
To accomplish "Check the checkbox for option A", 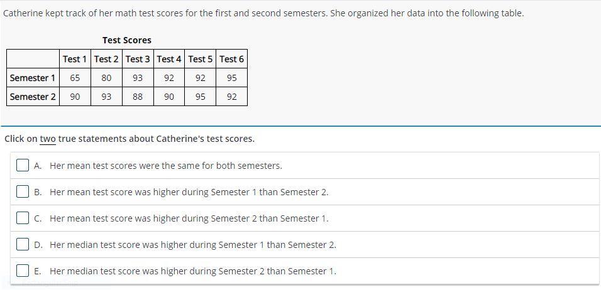I will pos(23,166).
